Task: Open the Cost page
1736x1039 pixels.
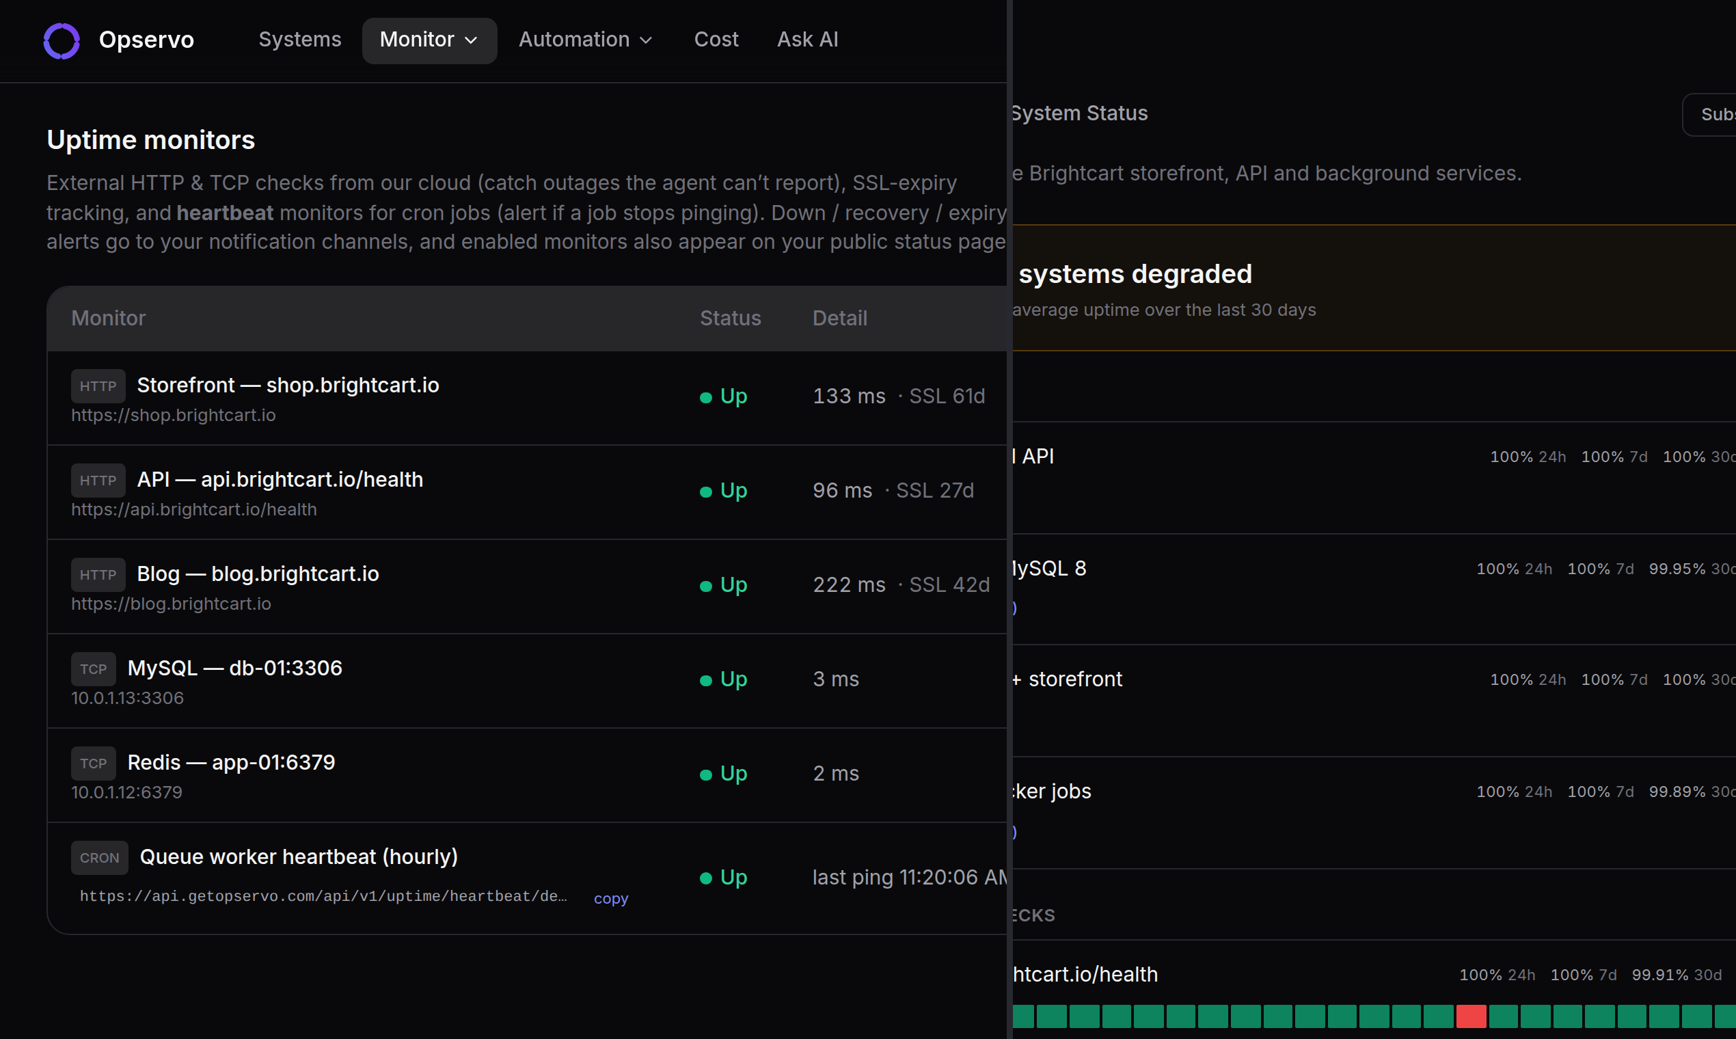Action: click(x=716, y=40)
